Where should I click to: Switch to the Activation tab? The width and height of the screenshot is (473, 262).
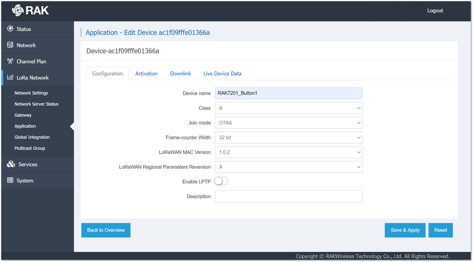(x=146, y=74)
